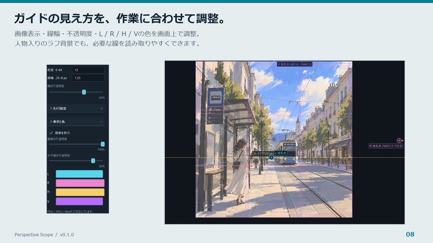Click the pink R vanishing point handle icon
The image size is (433, 243).
400,140
